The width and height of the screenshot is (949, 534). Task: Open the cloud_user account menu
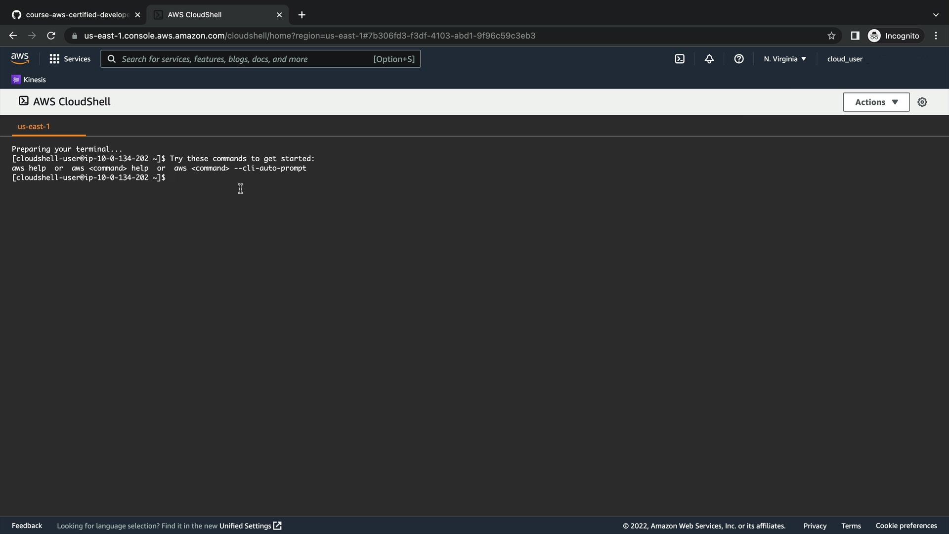[845, 59]
